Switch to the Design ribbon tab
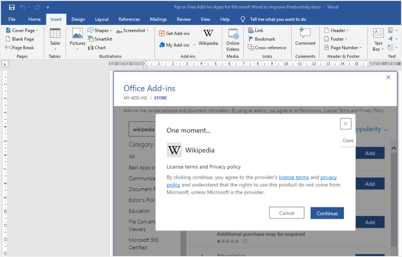Viewport: 402px width, 257px height. (78, 19)
